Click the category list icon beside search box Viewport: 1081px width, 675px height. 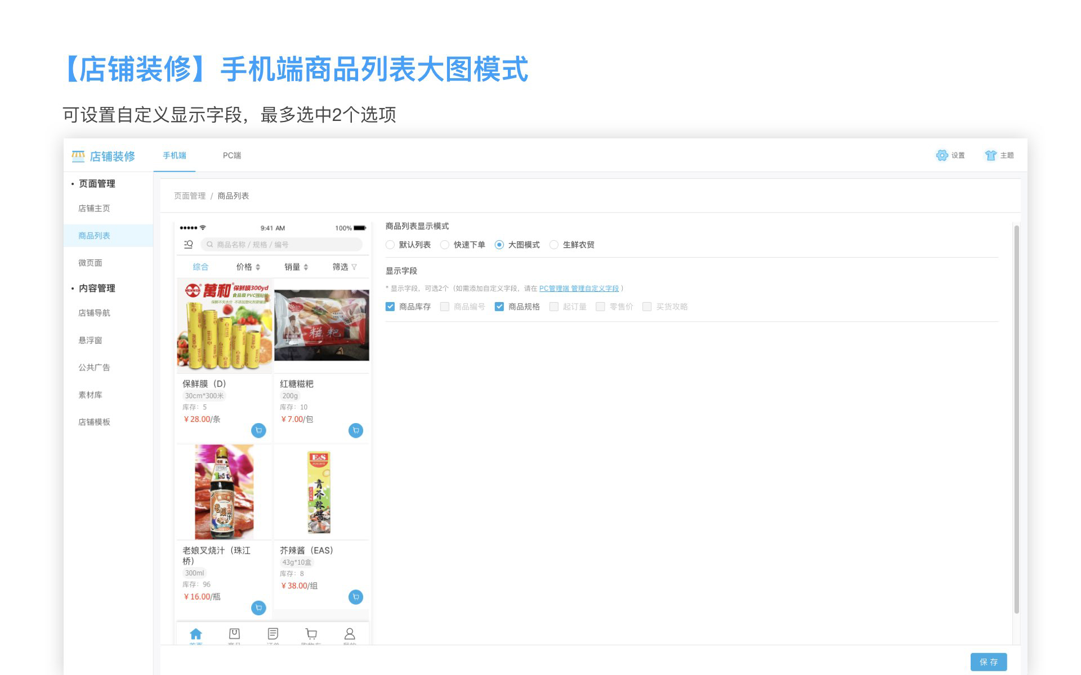pyautogui.click(x=189, y=244)
